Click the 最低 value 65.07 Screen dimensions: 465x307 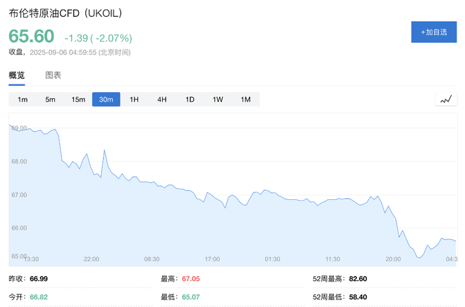pyautogui.click(x=191, y=297)
